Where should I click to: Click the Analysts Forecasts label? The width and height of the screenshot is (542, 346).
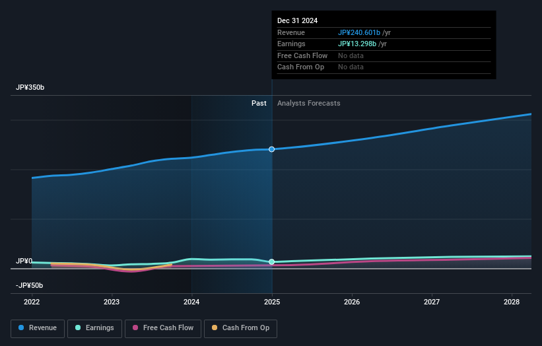click(x=309, y=103)
